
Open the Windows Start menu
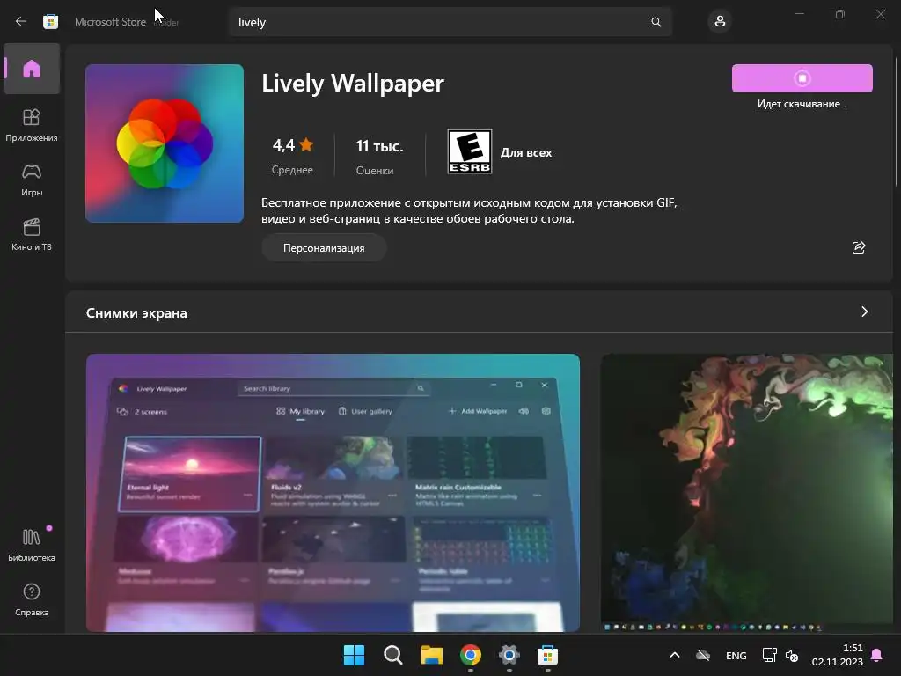354,655
